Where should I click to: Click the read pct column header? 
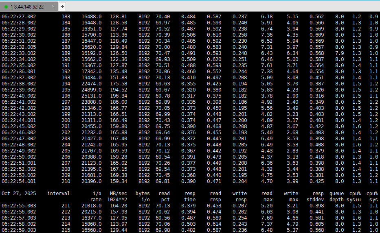(x=164, y=197)
